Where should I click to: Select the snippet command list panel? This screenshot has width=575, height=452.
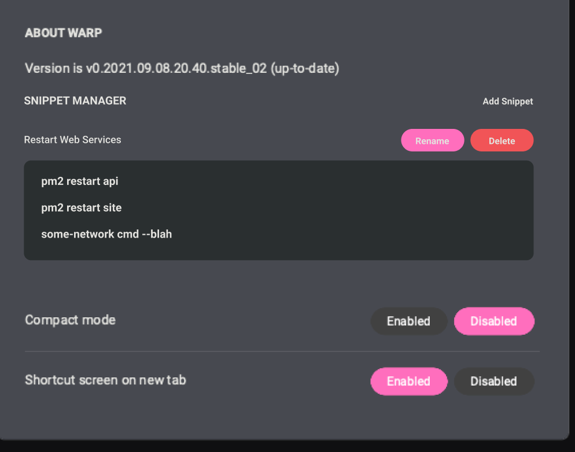coord(278,210)
